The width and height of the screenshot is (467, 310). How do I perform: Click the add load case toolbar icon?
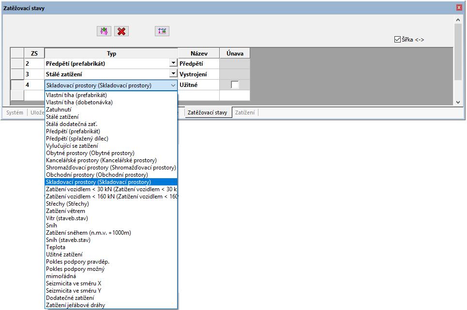[x=104, y=31]
